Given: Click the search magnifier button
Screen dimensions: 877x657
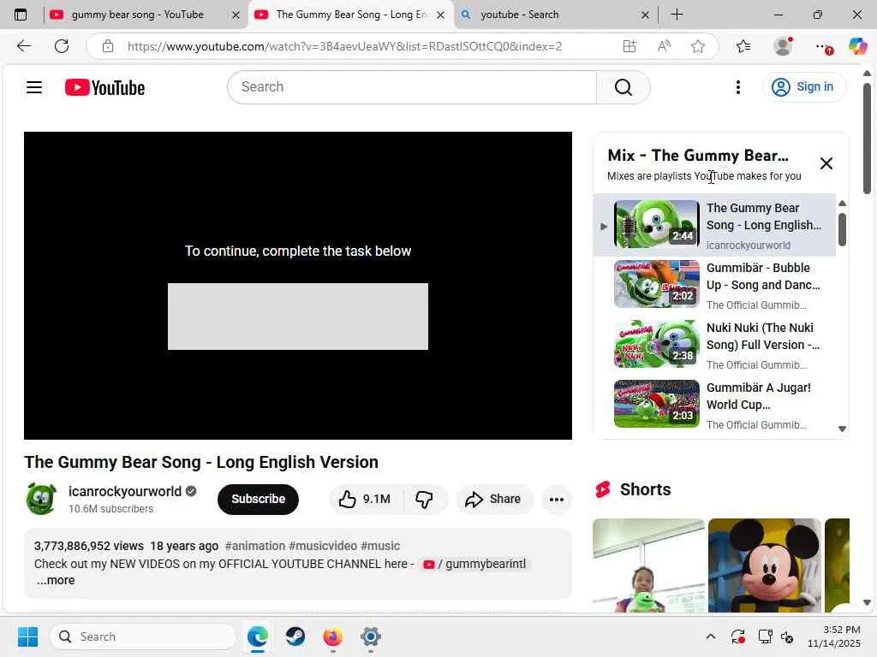Looking at the screenshot, I should [x=623, y=87].
